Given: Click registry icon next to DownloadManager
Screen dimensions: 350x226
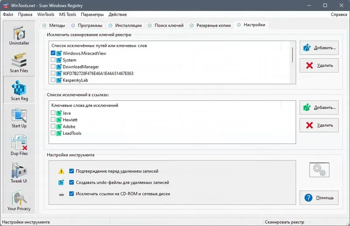Looking at the screenshot, I should pyautogui.click(x=59, y=67).
